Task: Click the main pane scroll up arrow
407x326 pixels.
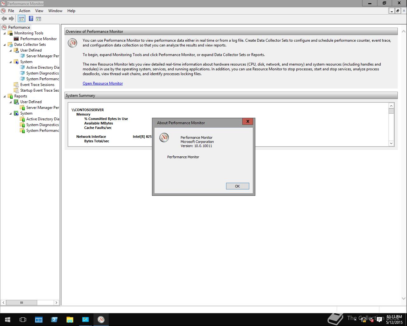Action: point(404,32)
